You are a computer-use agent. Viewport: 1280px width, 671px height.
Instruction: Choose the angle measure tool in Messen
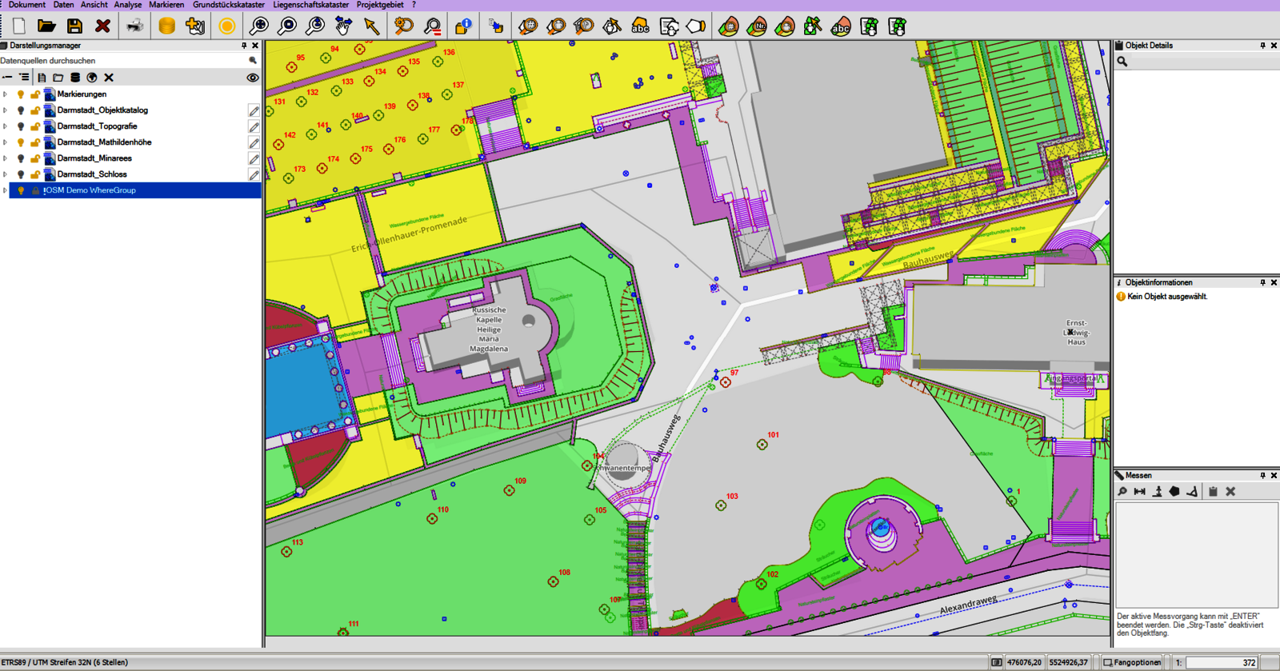click(1192, 492)
